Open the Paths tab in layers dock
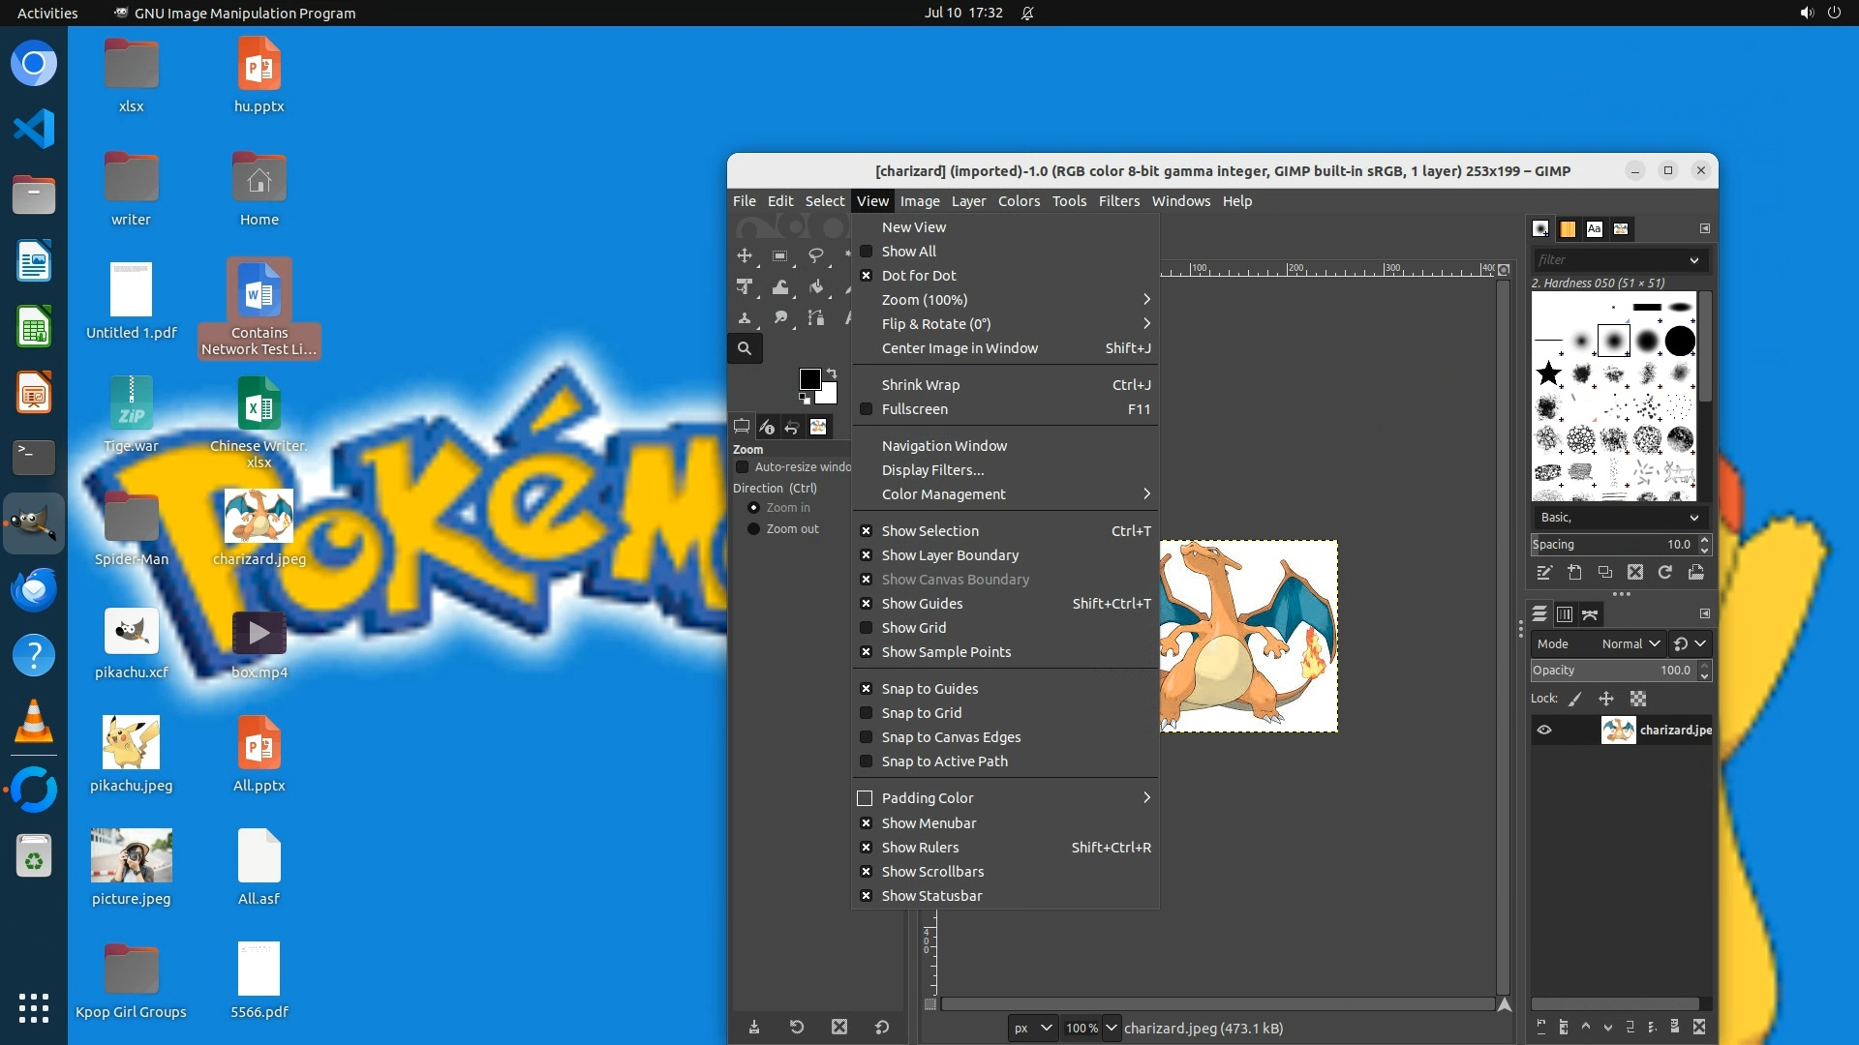 point(1590,614)
